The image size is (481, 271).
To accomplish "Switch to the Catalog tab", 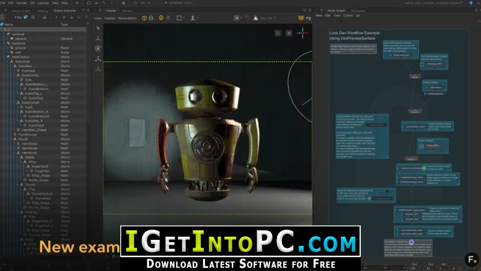I will point(42,10).
